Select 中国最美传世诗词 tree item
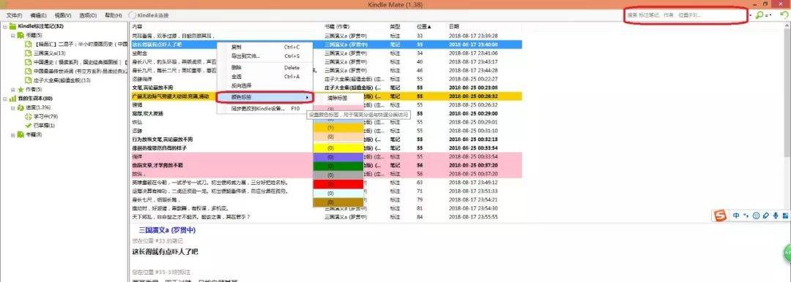Image resolution: width=791 pixels, height=282 pixels. [x=81, y=72]
